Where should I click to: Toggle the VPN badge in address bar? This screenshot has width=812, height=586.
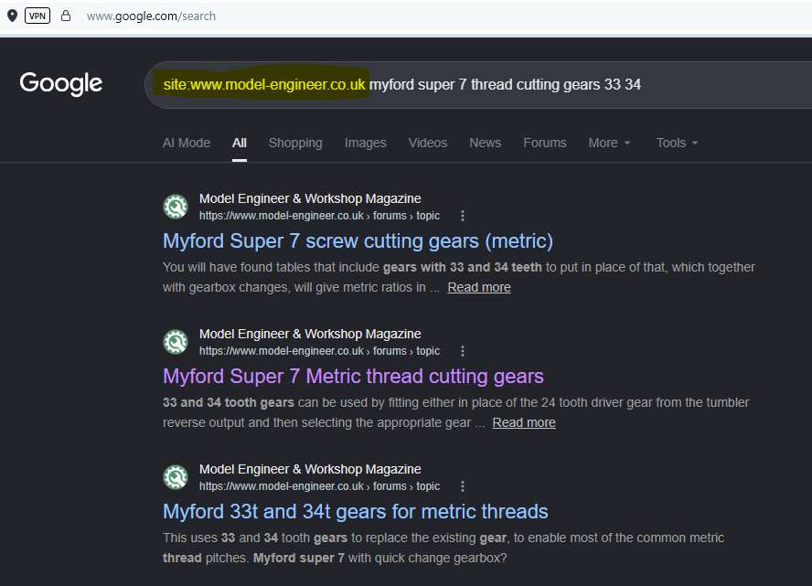37,16
